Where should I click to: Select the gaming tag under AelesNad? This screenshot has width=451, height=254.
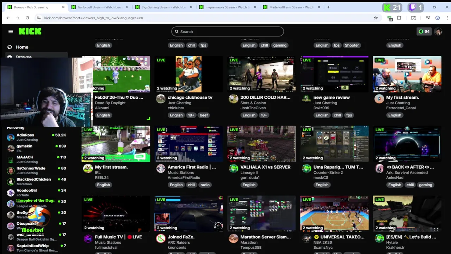425,185
